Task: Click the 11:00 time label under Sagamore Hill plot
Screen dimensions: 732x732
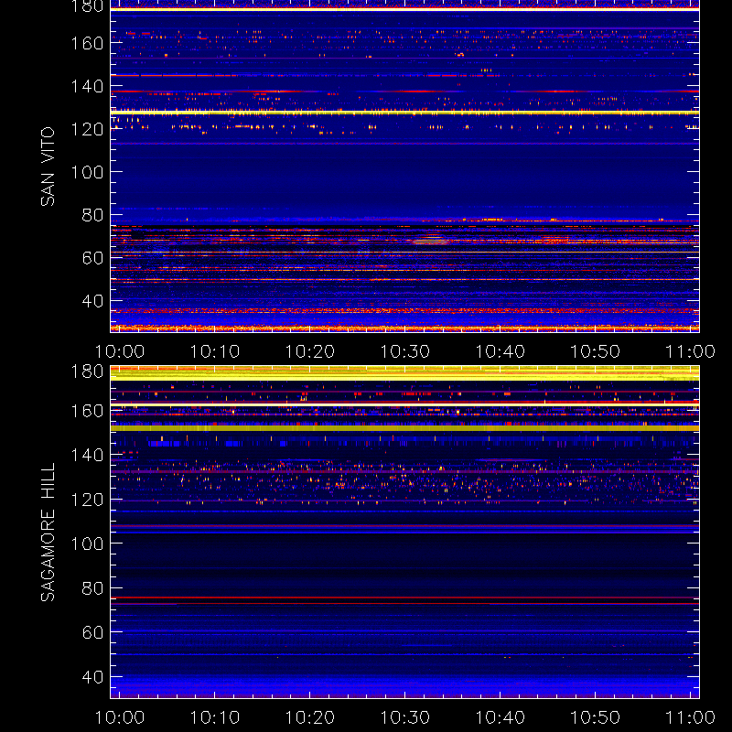Action: pyautogui.click(x=690, y=717)
